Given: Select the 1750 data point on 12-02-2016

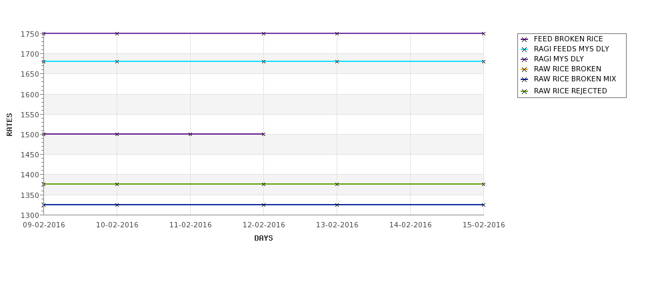Looking at the screenshot, I should tap(263, 33).
